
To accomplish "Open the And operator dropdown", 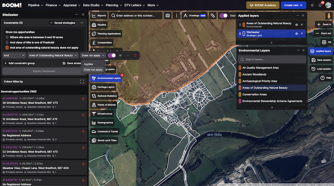I will (14, 55).
